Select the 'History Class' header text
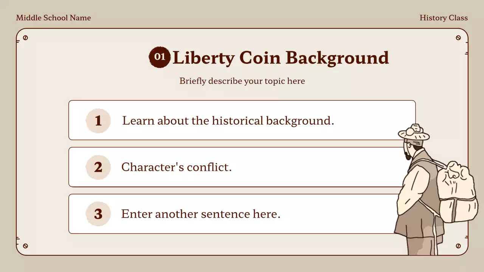The height and width of the screenshot is (272, 484). coord(444,18)
